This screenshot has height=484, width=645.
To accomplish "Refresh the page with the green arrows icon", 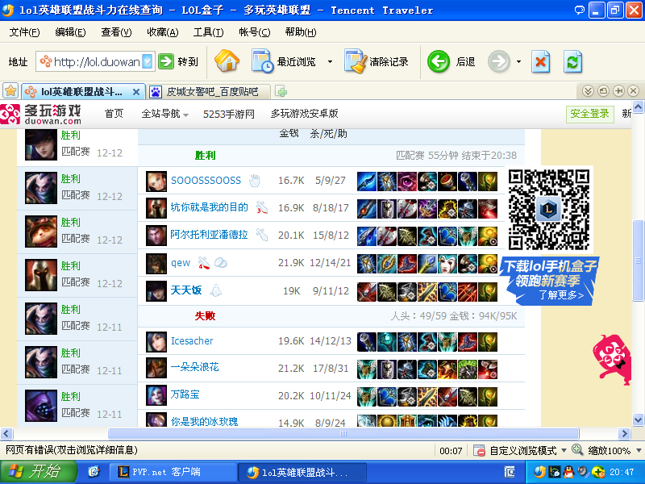I will [x=572, y=62].
